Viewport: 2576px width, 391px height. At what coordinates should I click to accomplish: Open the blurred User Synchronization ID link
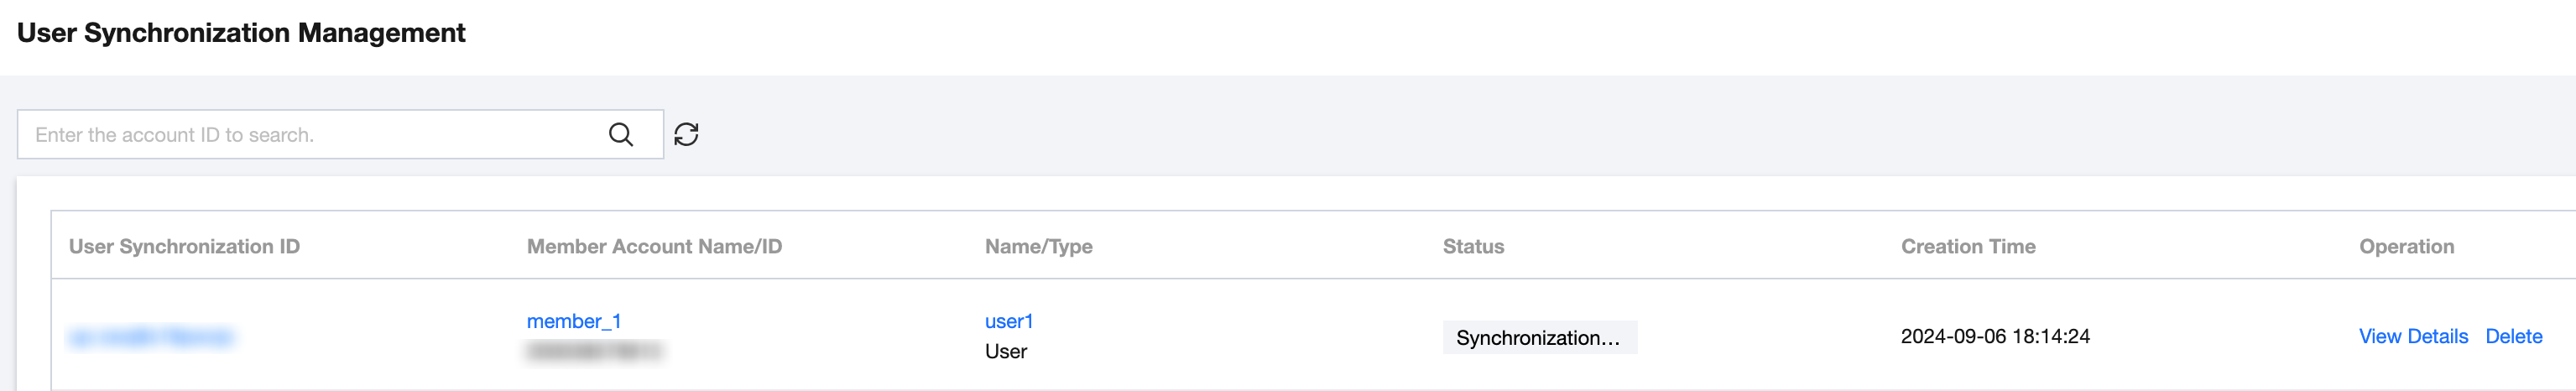pos(151,337)
